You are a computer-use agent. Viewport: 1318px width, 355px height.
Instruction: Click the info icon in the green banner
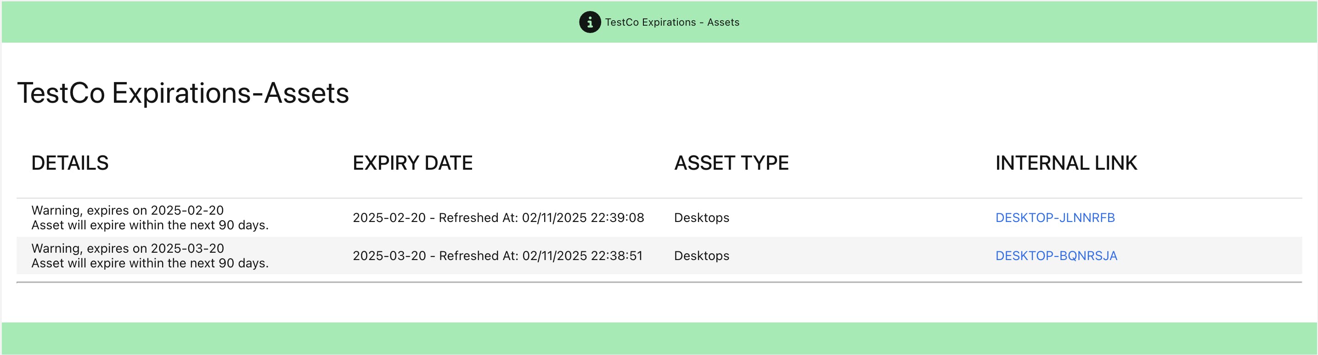point(589,22)
